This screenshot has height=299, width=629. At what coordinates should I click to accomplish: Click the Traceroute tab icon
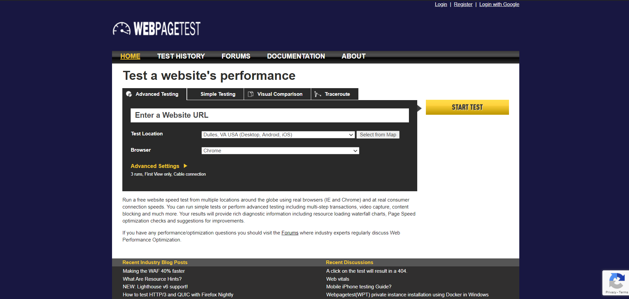pyautogui.click(x=318, y=94)
